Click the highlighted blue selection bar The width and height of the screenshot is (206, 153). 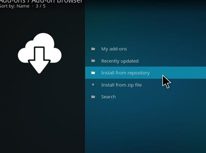pos(145,73)
